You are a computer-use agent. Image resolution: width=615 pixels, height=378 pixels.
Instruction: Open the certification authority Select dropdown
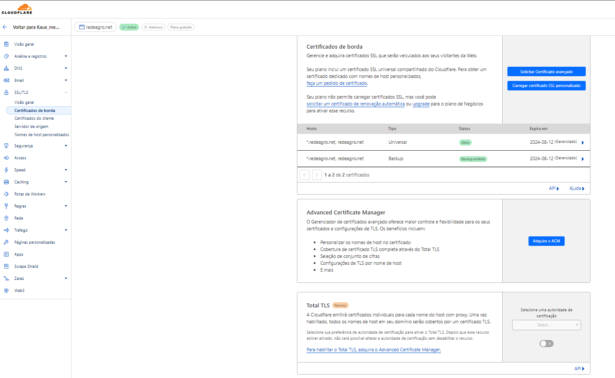(547, 325)
